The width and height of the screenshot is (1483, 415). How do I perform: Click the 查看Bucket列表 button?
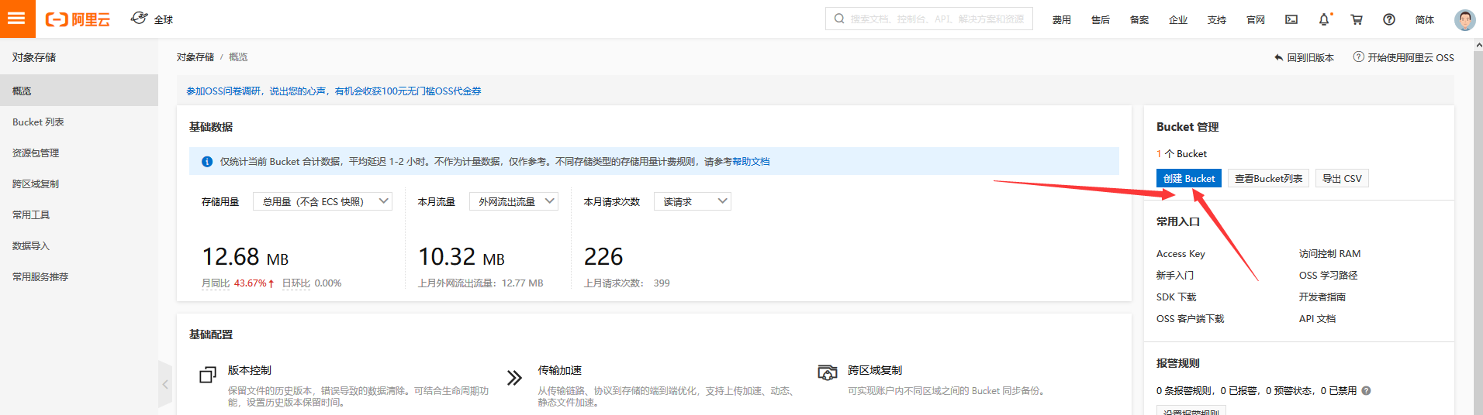pyautogui.click(x=1269, y=178)
